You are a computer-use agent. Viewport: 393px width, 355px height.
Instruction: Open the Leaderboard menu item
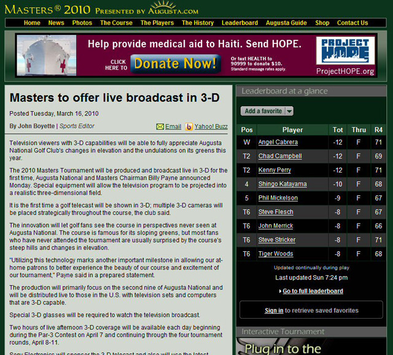click(x=239, y=23)
